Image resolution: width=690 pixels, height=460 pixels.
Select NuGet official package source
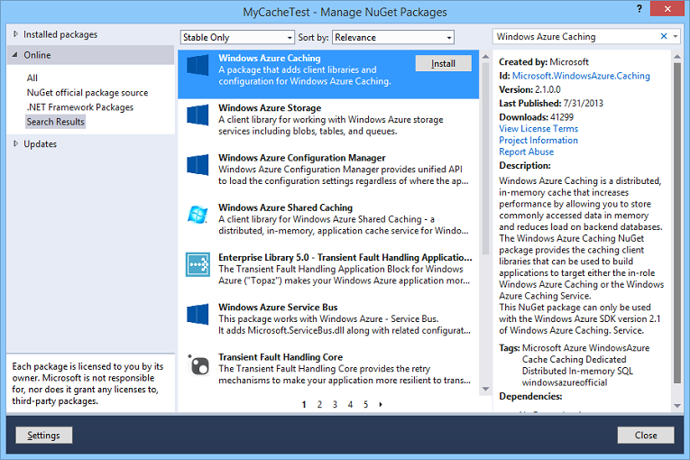point(87,92)
